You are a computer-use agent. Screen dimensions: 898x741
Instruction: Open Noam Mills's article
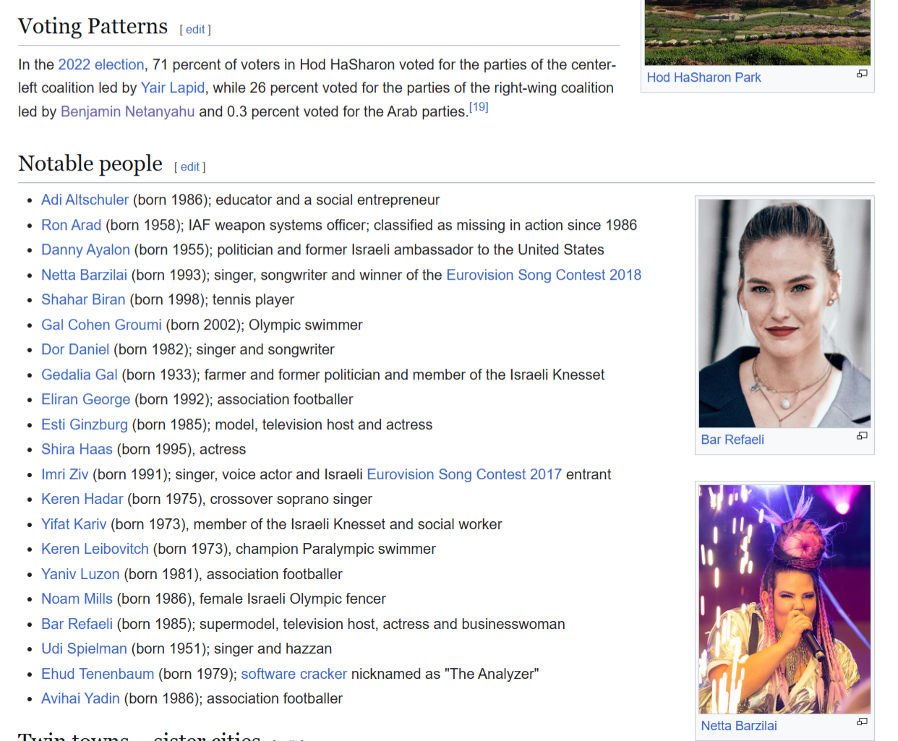point(77,599)
